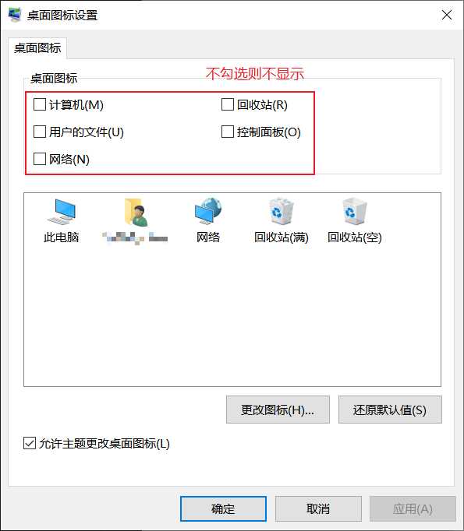Close the 桌面图标设置 dialog
Image resolution: width=464 pixels, height=531 pixels.
[447, 15]
